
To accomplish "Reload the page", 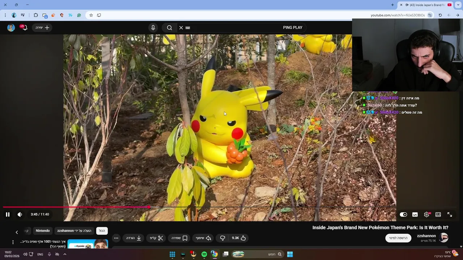I will click(x=440, y=15).
